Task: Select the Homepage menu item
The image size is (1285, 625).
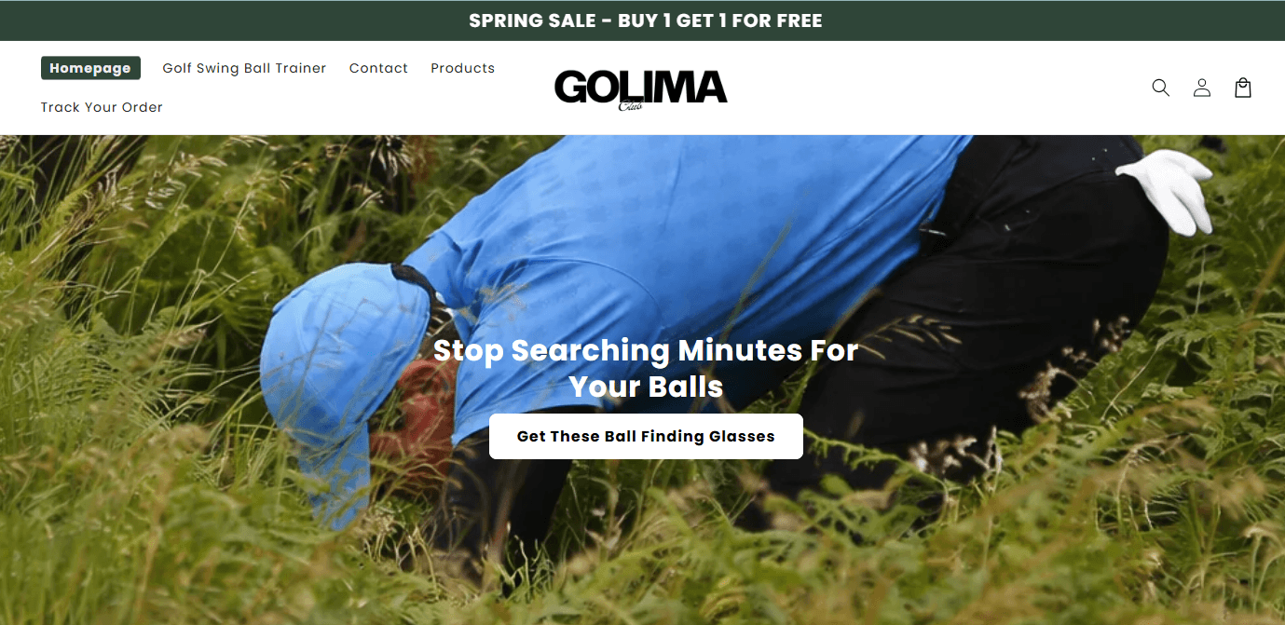Action: [90, 68]
